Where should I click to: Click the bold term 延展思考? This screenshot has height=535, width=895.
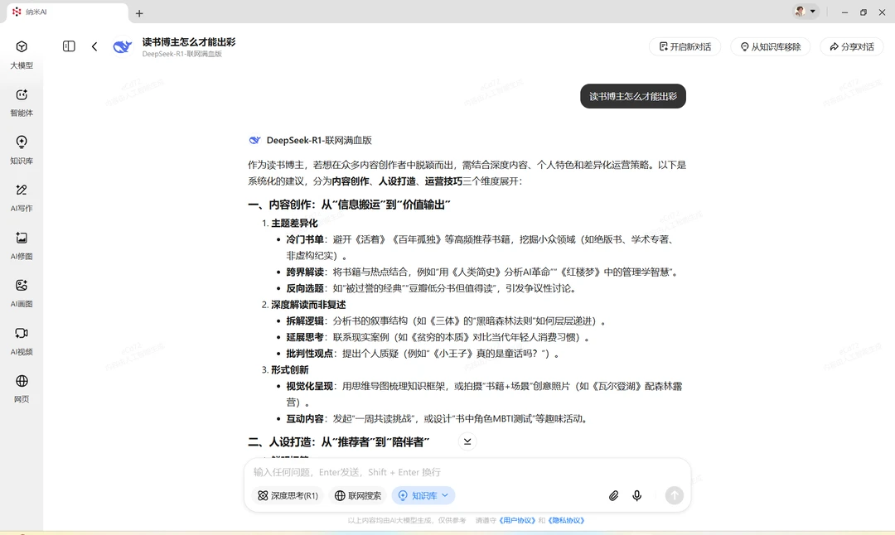pyautogui.click(x=305, y=337)
